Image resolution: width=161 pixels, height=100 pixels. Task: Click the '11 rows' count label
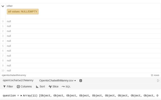tap(155, 75)
